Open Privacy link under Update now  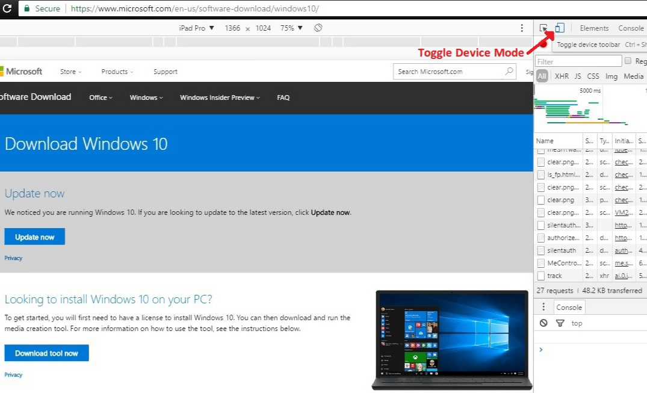pyautogui.click(x=13, y=258)
